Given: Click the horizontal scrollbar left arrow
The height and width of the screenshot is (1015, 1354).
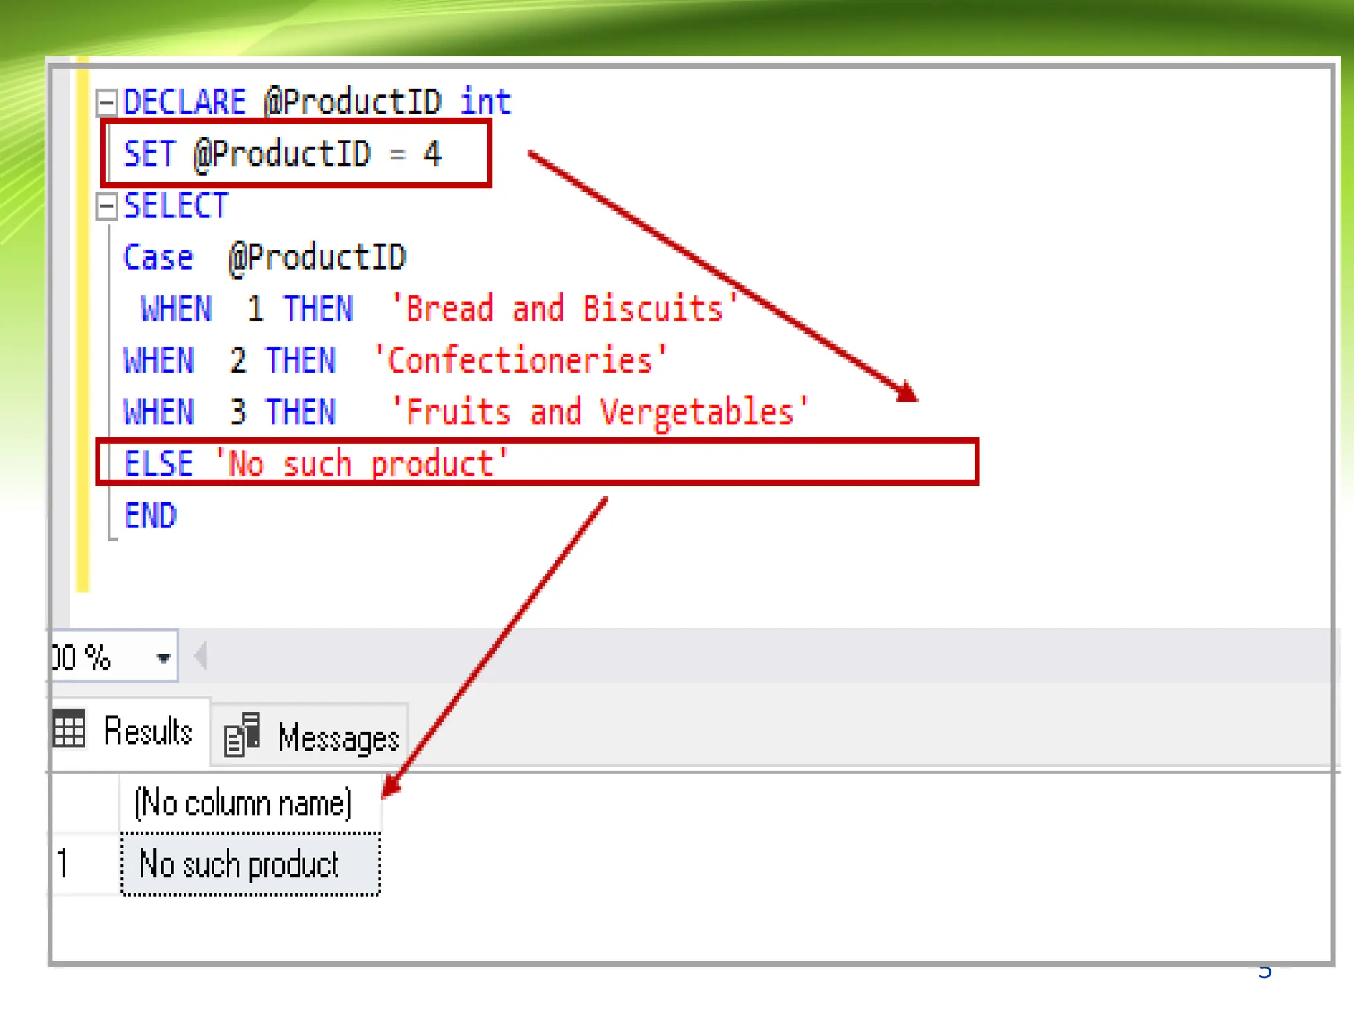Looking at the screenshot, I should click(201, 656).
